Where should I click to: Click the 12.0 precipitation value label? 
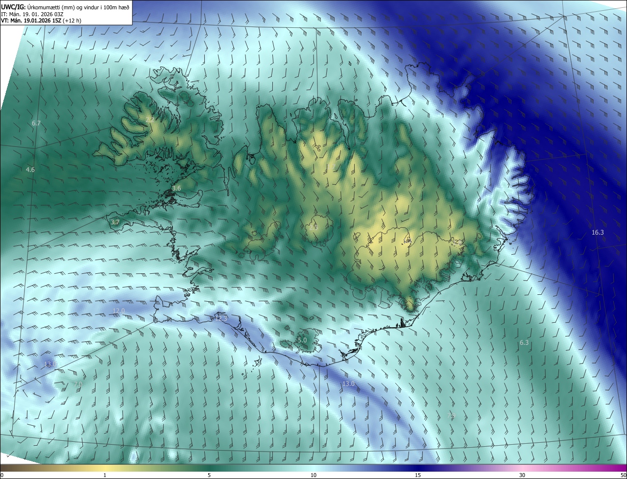tap(119, 311)
